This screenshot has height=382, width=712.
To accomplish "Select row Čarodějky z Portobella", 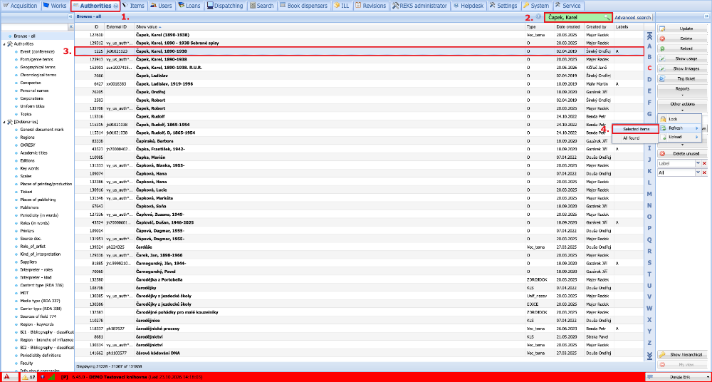I will [x=359, y=279].
